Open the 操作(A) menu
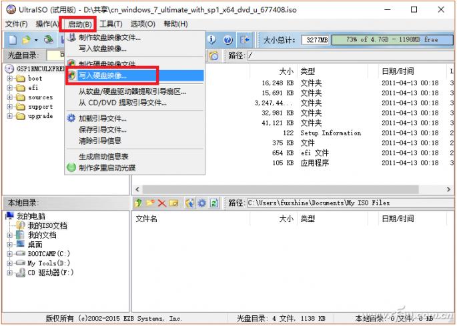This screenshot has width=457, height=326. coord(47,24)
